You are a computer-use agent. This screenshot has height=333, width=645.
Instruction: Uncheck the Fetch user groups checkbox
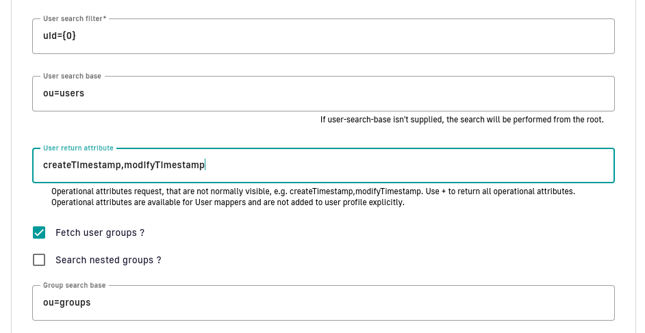point(39,232)
